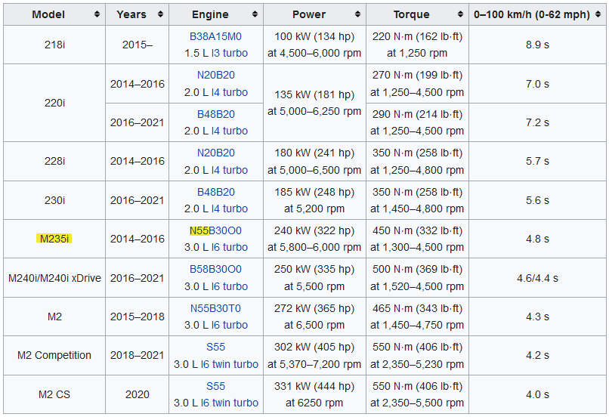Select the 240 kW (322 hp) power cell

click(x=314, y=239)
